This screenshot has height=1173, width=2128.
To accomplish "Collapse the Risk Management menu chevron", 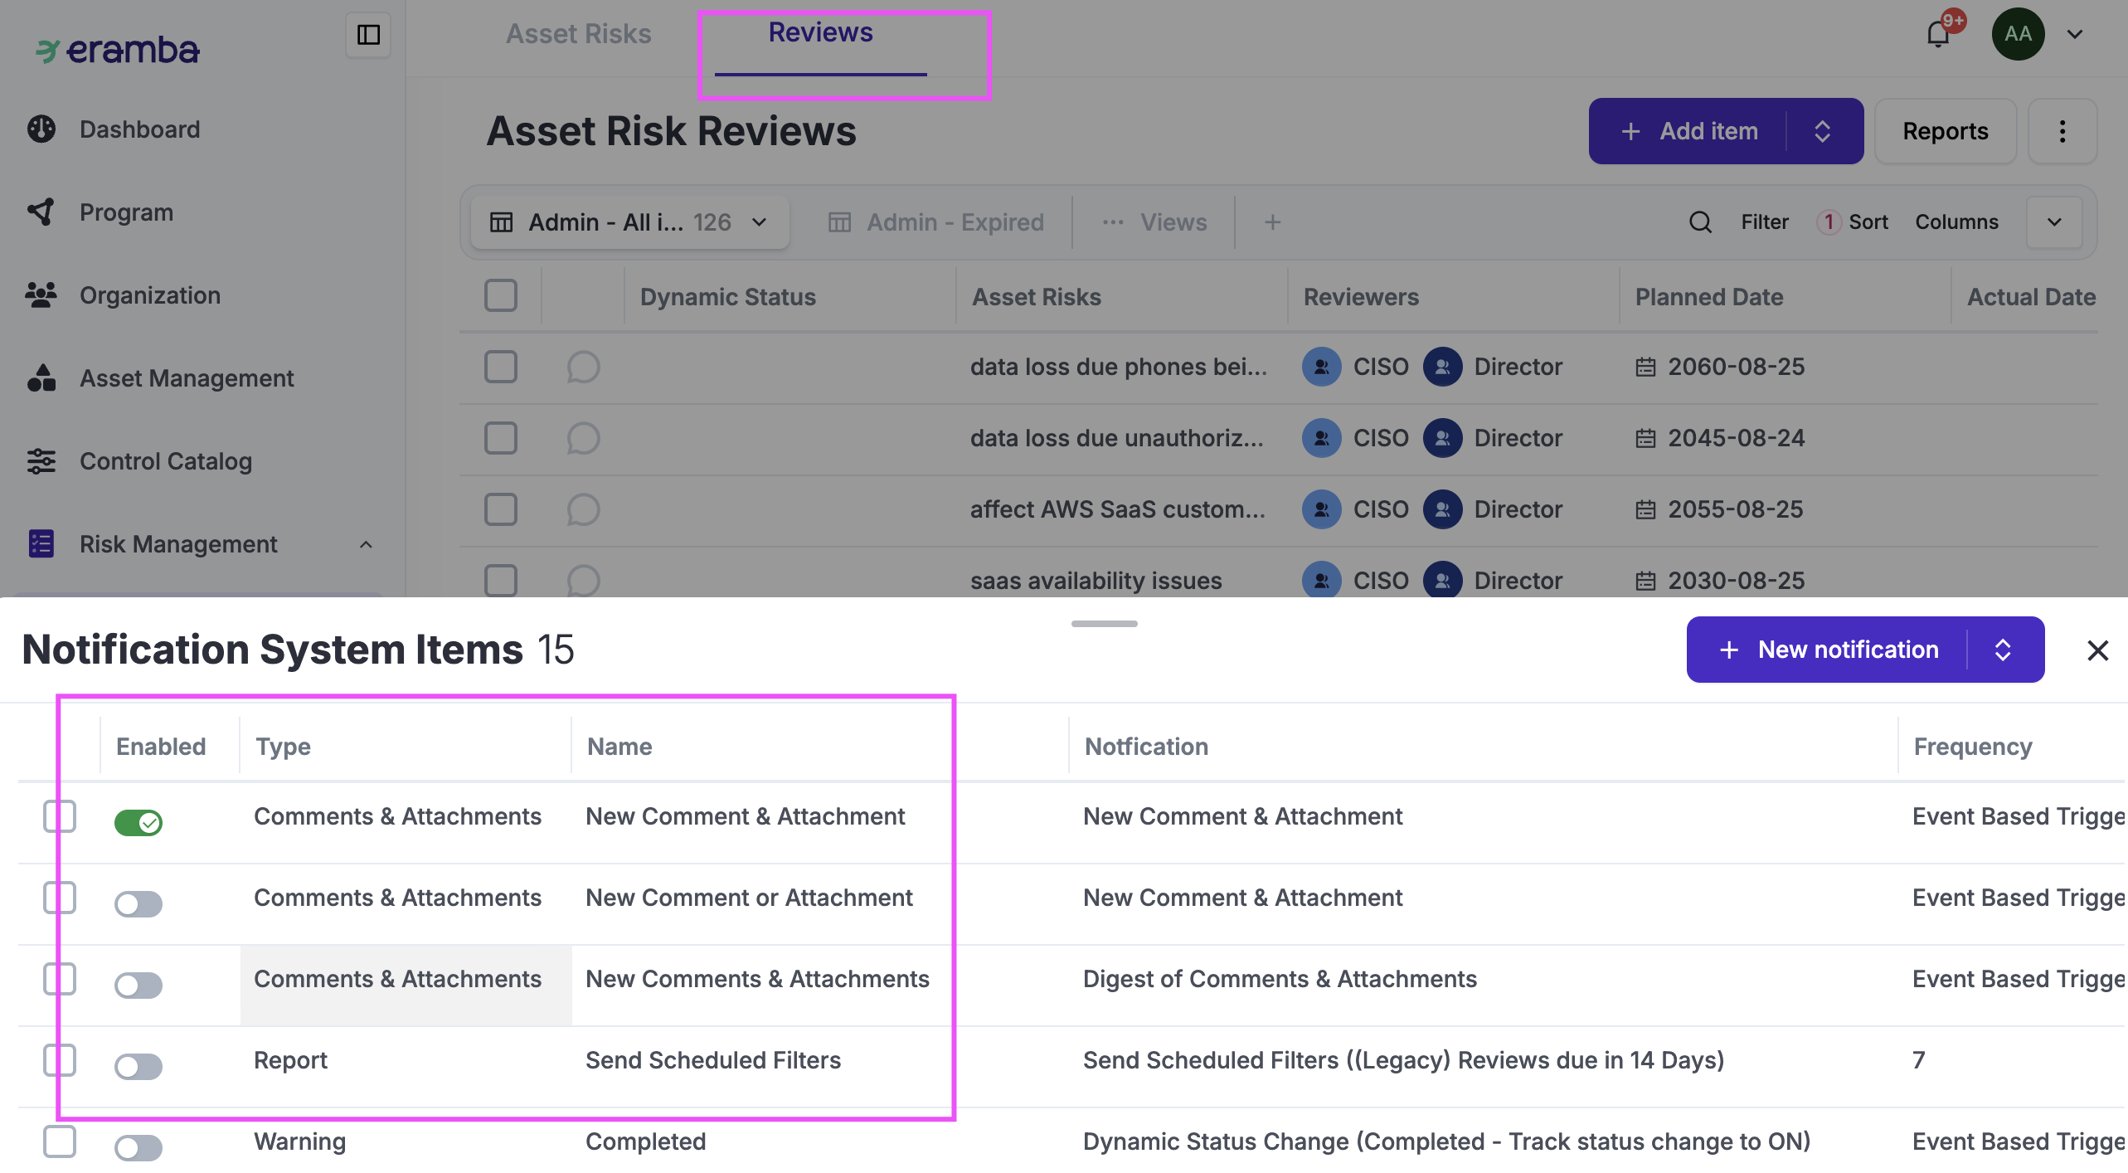I will point(366,544).
